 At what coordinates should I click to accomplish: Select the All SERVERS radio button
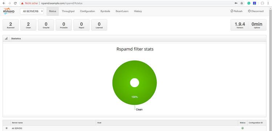tap(7, 128)
